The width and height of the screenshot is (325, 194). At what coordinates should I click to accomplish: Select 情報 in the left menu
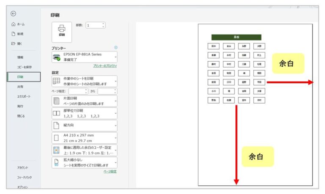(20, 57)
